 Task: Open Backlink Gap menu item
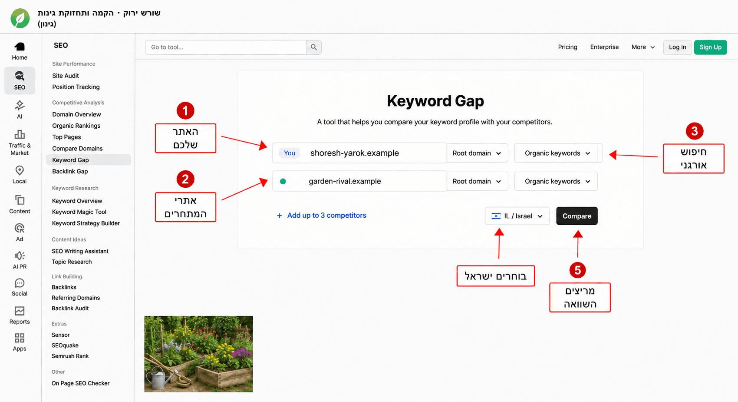70,171
